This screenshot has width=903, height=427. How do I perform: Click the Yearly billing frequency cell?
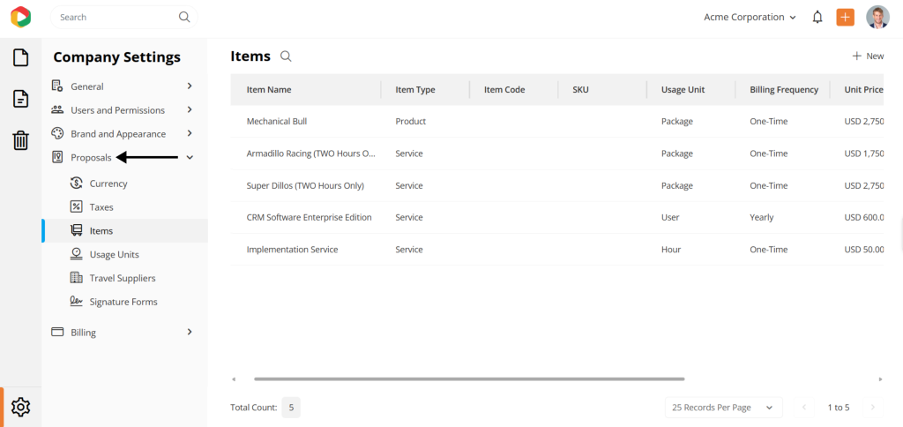(x=761, y=217)
